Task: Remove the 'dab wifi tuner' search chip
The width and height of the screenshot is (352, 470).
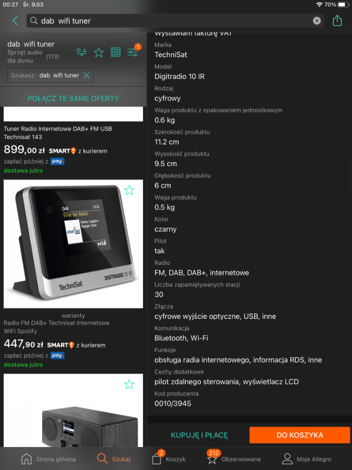Action: point(87,75)
